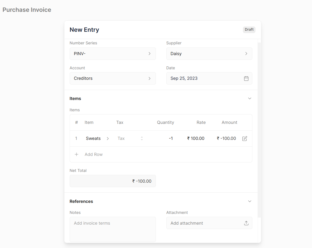The width and height of the screenshot is (312, 248).
Task: Click the Quantity value of -1
Action: point(171,138)
